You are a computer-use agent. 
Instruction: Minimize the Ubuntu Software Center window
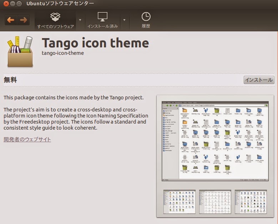coord(12,4)
